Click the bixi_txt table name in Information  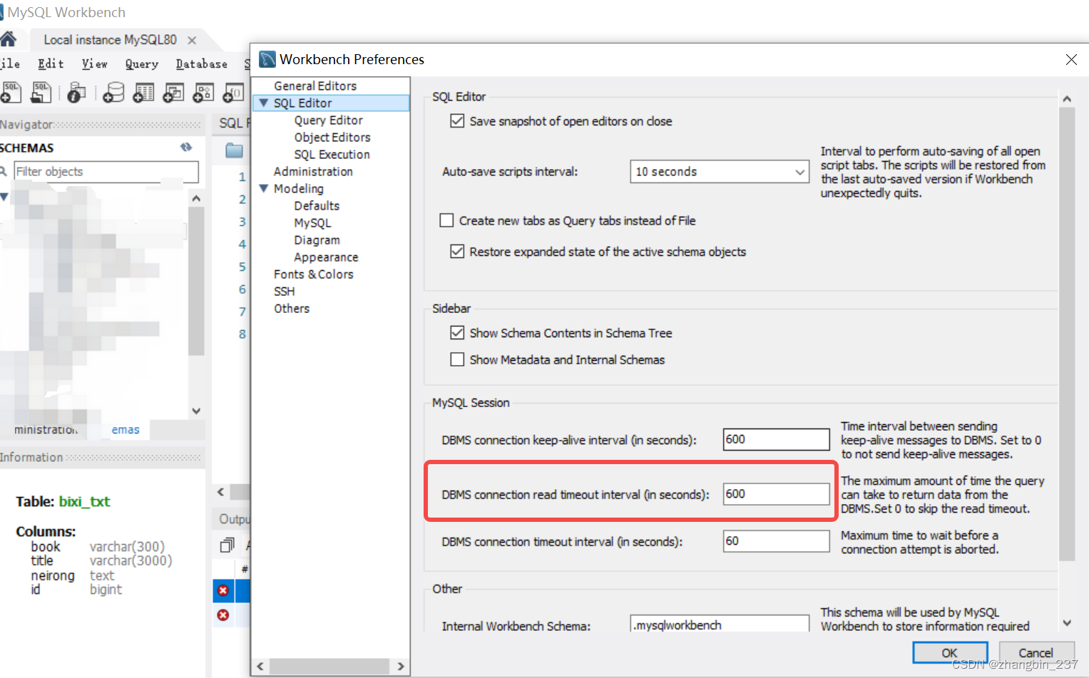84,501
